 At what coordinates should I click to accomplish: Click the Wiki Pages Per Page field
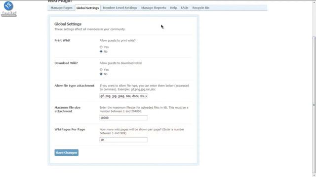[x=123, y=140]
